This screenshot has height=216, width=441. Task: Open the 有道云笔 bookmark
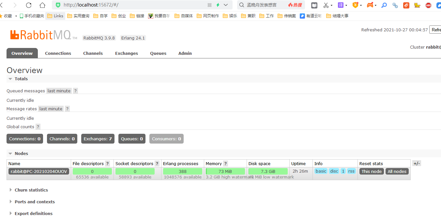(x=311, y=16)
